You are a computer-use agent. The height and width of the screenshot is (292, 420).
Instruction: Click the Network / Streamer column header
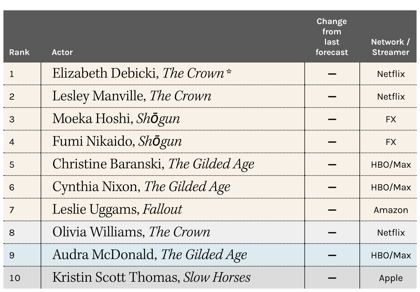(x=391, y=47)
